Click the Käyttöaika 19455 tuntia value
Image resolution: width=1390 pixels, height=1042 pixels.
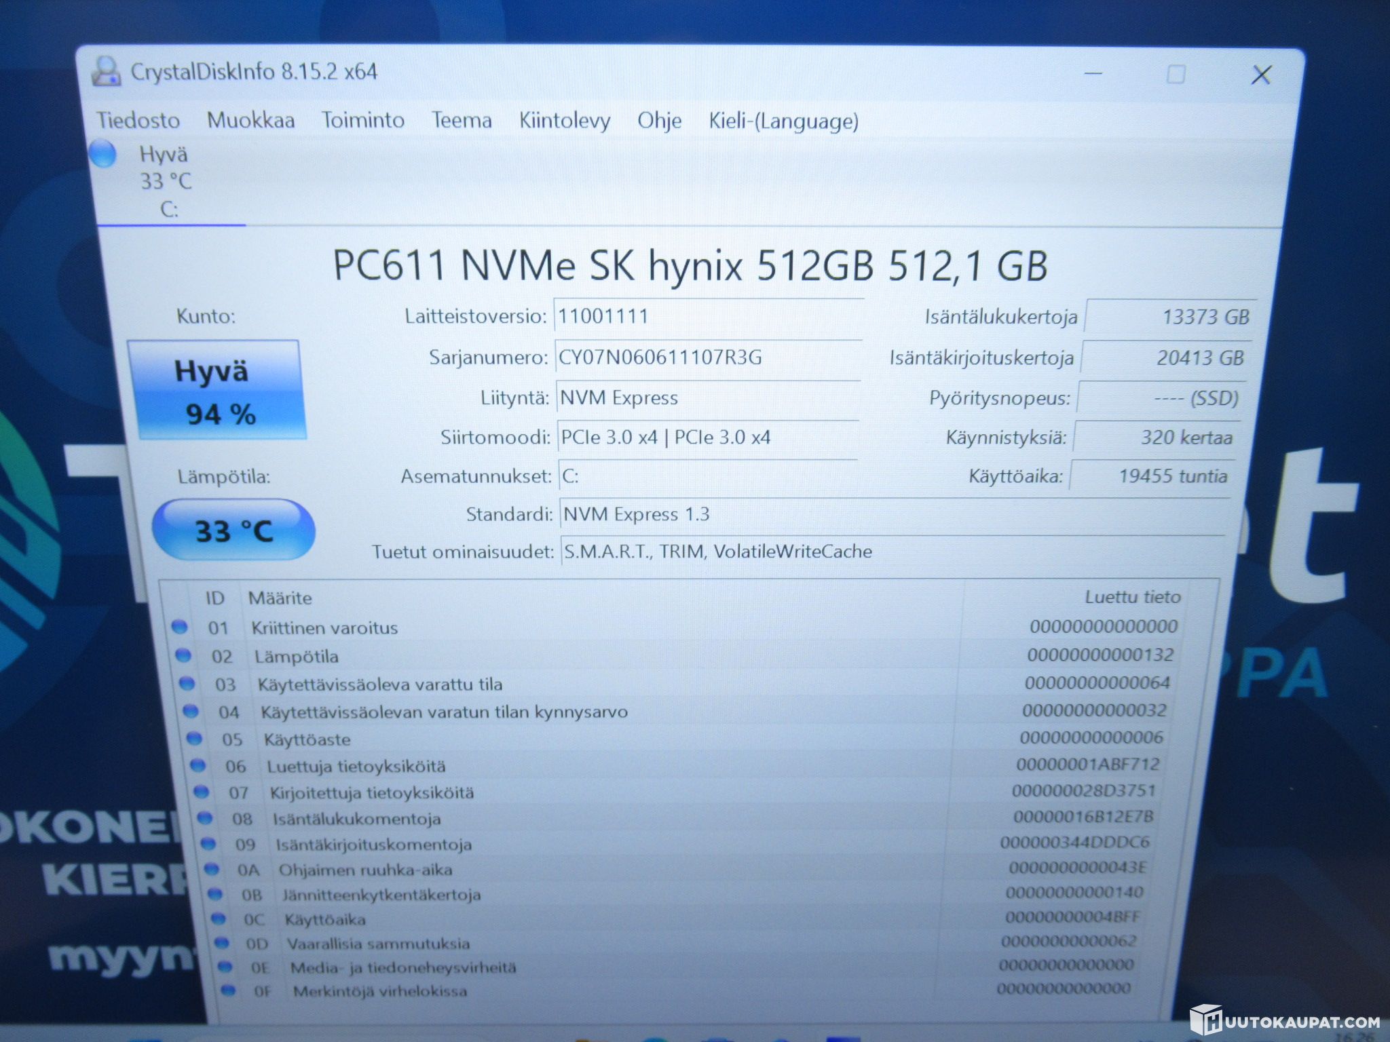pos(1152,476)
